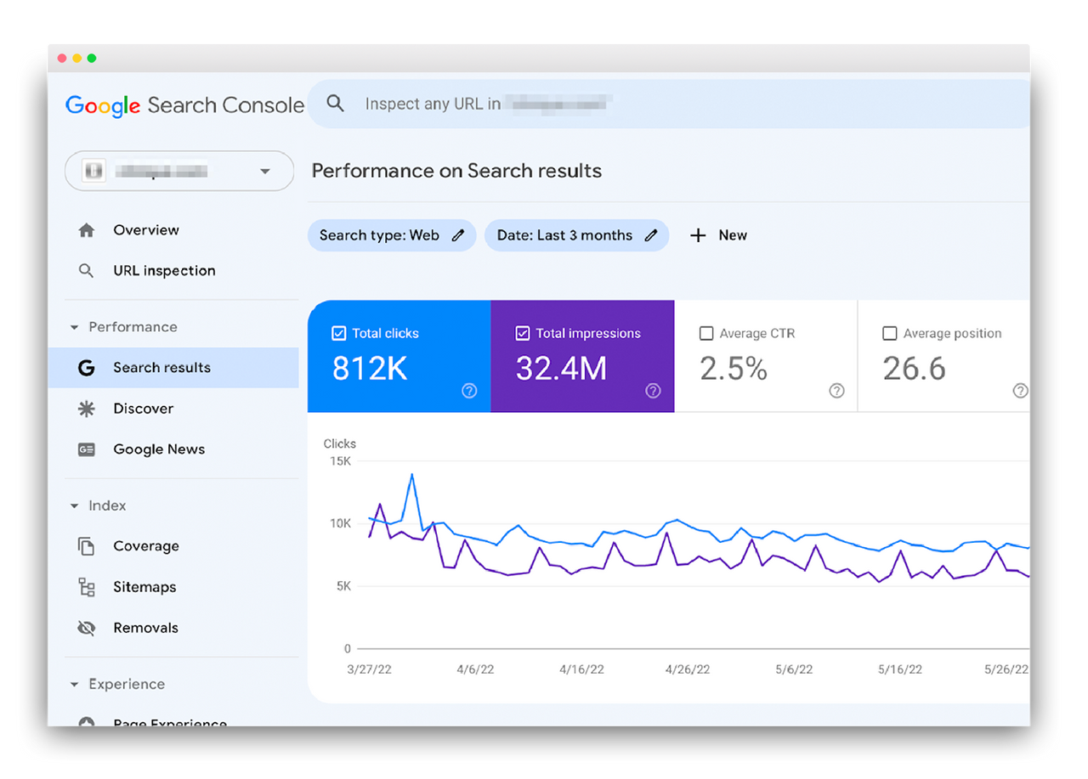This screenshot has height=779, width=1088.
Task: Click the URL inspection magnifier icon
Action: click(86, 271)
